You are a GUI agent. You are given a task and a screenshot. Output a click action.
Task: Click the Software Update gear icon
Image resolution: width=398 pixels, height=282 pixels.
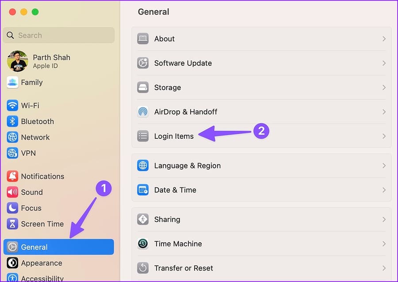[x=143, y=63]
